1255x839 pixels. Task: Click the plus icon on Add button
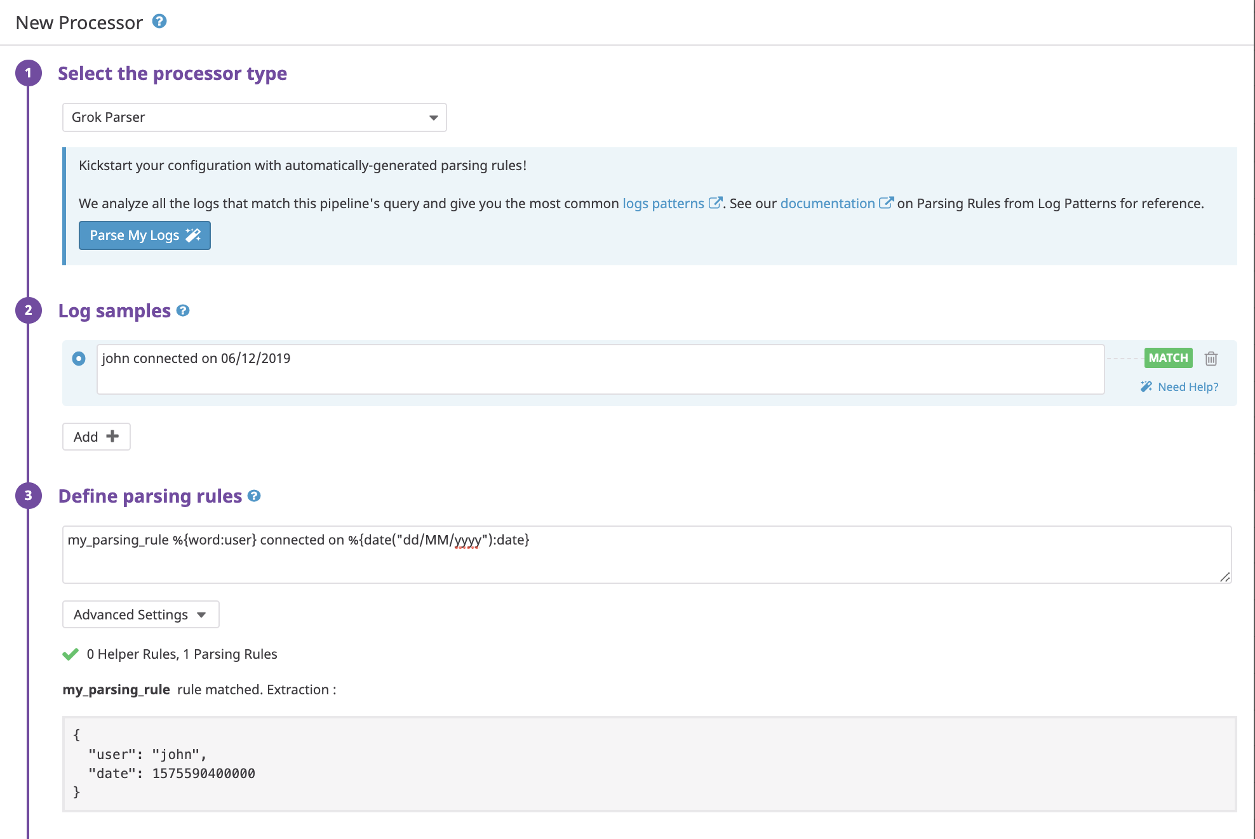coord(112,436)
